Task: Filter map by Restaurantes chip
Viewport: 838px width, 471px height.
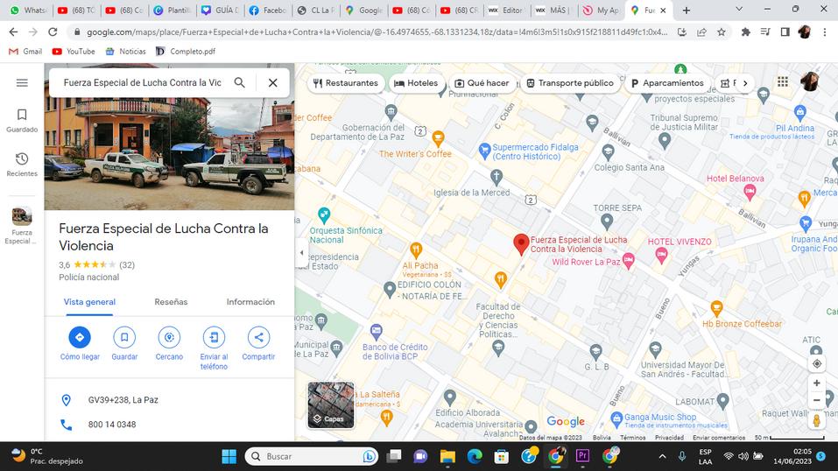Action: pyautogui.click(x=346, y=83)
